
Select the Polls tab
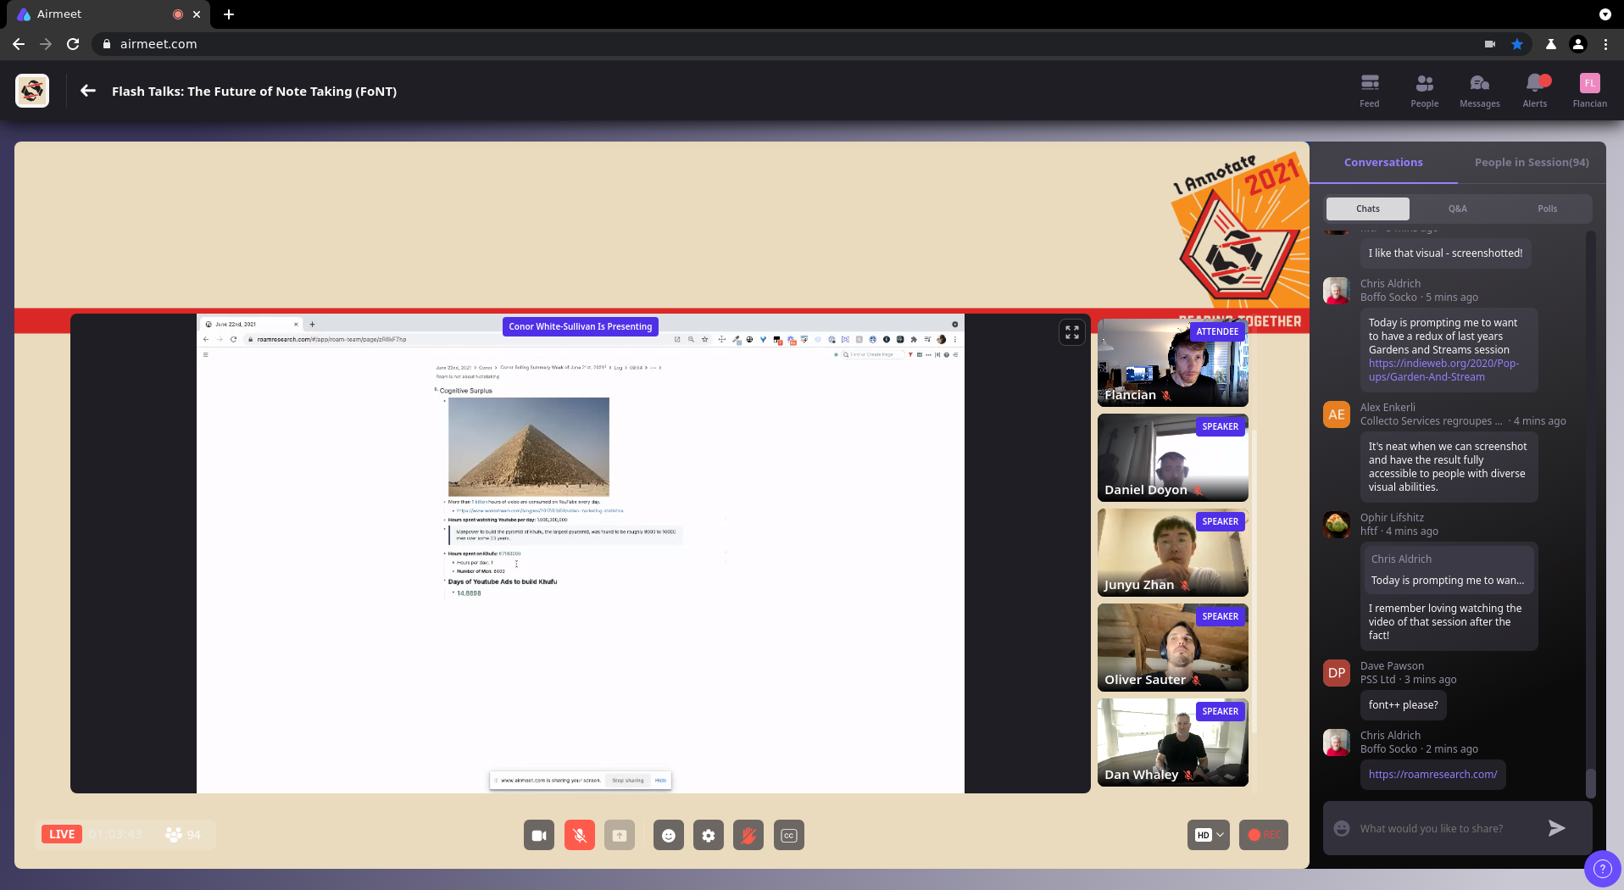click(1548, 209)
